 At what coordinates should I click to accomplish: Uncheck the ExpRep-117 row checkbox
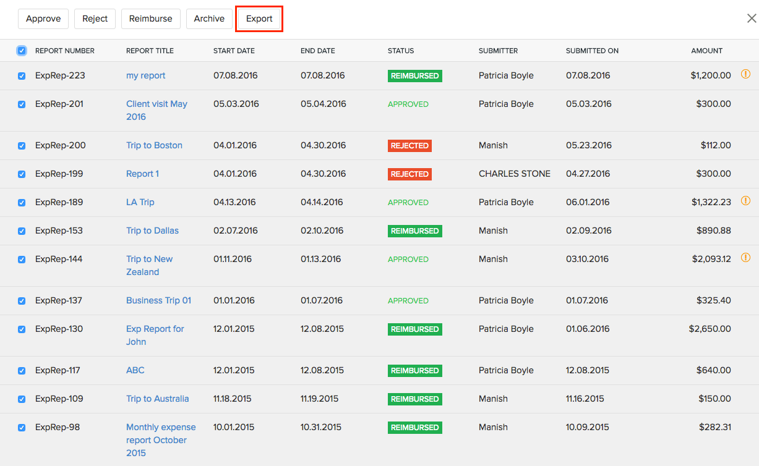tap(22, 371)
